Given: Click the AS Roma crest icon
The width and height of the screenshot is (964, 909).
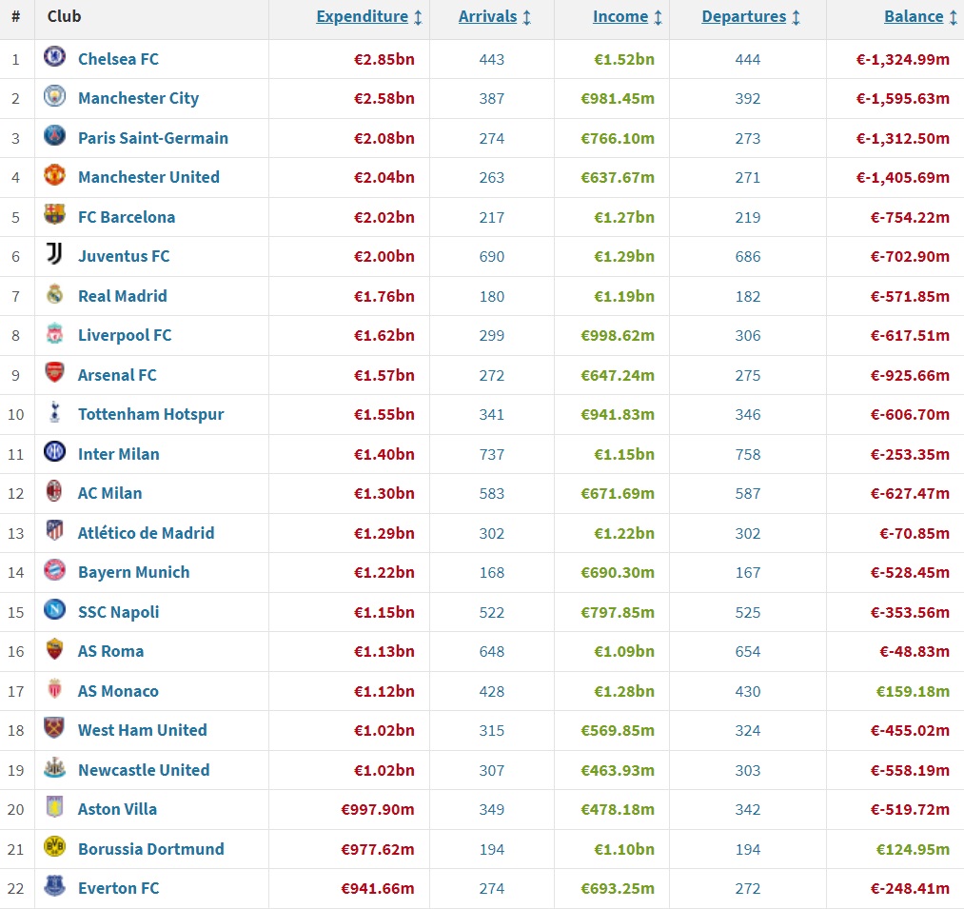Looking at the screenshot, I should [54, 650].
